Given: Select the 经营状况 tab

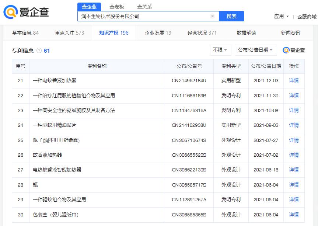Looking at the screenshot, I should point(202,33).
